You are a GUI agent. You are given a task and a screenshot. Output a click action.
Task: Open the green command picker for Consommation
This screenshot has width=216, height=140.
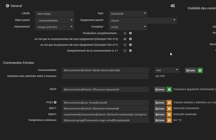pyautogui.click(x=200, y=70)
